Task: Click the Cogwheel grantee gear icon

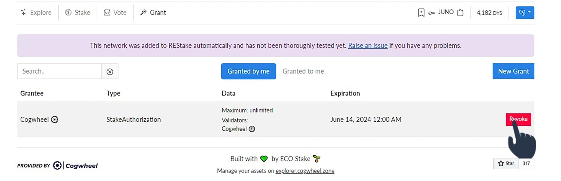Action: [x=55, y=119]
